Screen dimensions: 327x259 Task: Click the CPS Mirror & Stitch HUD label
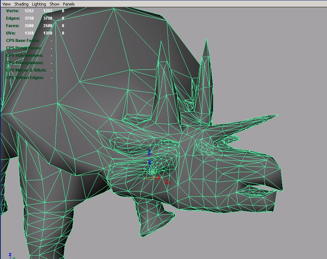(26, 71)
